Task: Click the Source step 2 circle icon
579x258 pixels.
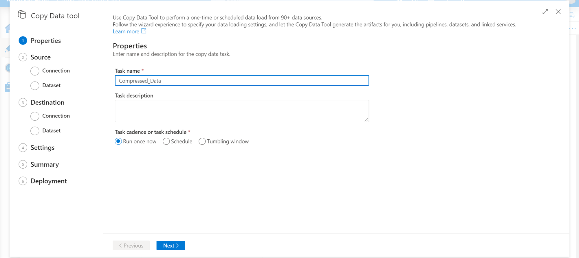Action: click(23, 57)
